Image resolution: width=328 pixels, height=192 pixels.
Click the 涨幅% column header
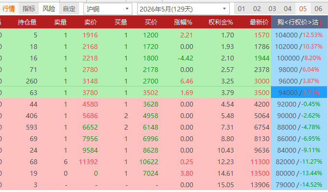183,22
